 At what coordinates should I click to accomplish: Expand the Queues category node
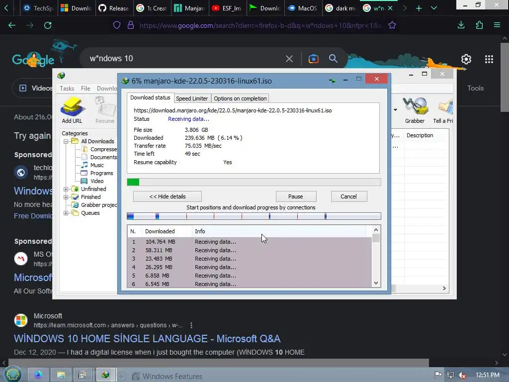[x=66, y=213]
